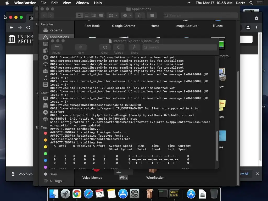Viewport: 268px width, 201px height.
Task: Open the Music note icon in Finder sidebar
Action: tap(46, 78)
